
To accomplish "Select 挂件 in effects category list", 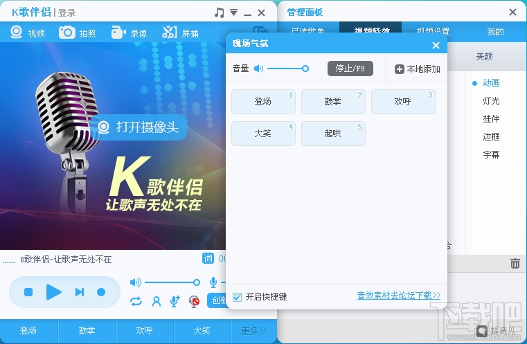I will click(491, 119).
